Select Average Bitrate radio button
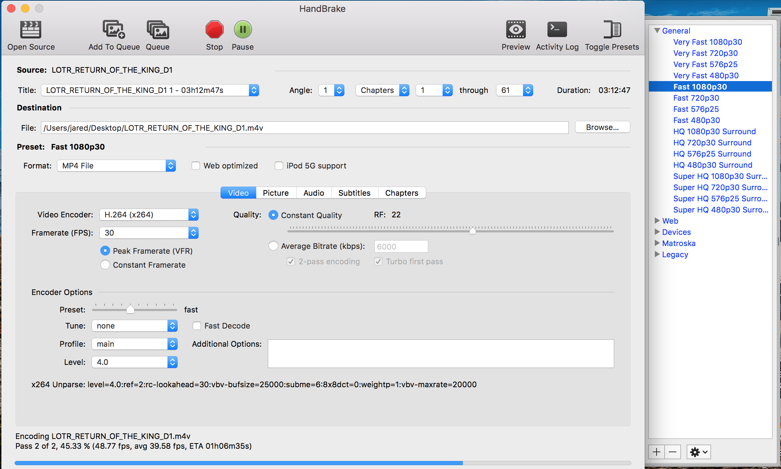Image resolution: width=781 pixels, height=469 pixels. 273,246
